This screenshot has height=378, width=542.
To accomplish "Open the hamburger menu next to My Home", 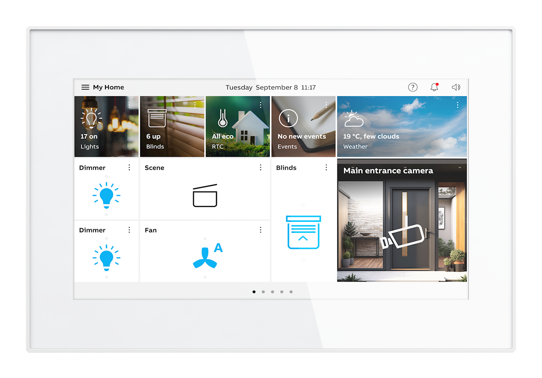I will click(85, 87).
